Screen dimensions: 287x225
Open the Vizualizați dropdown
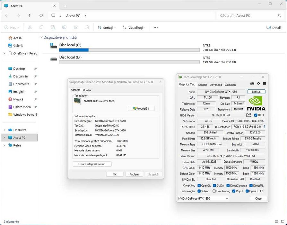[134, 28]
